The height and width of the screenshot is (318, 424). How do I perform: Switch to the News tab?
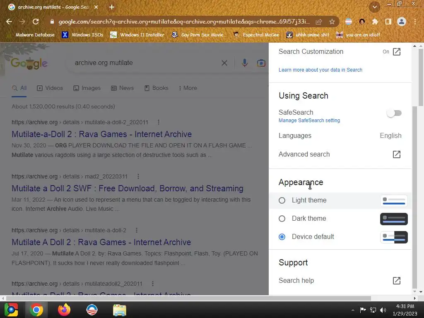123,88
